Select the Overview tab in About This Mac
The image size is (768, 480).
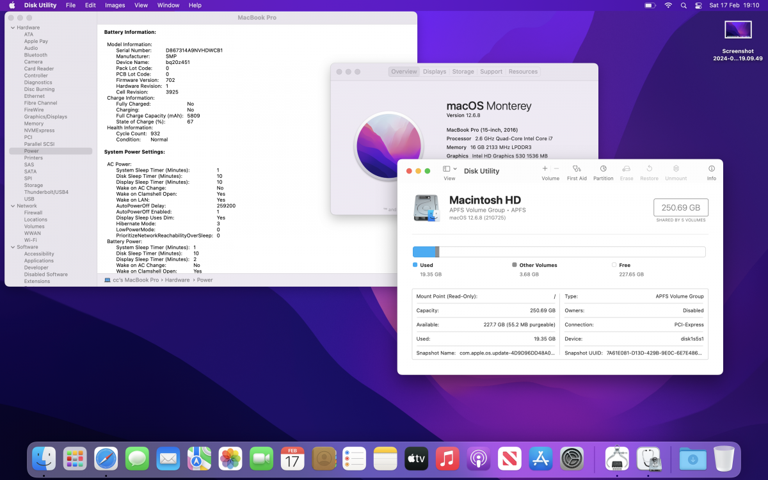(404, 72)
